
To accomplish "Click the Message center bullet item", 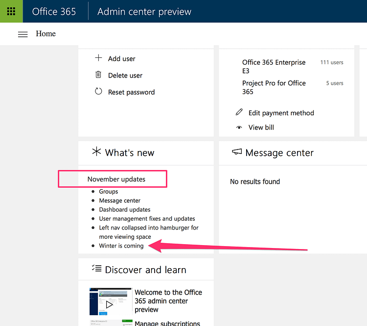I will coord(119,201).
